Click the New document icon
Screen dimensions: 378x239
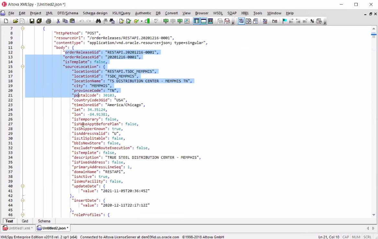(x=6, y=21)
